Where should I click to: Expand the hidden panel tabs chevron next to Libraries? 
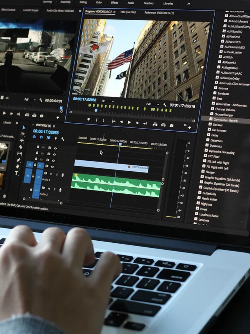[188, 4]
